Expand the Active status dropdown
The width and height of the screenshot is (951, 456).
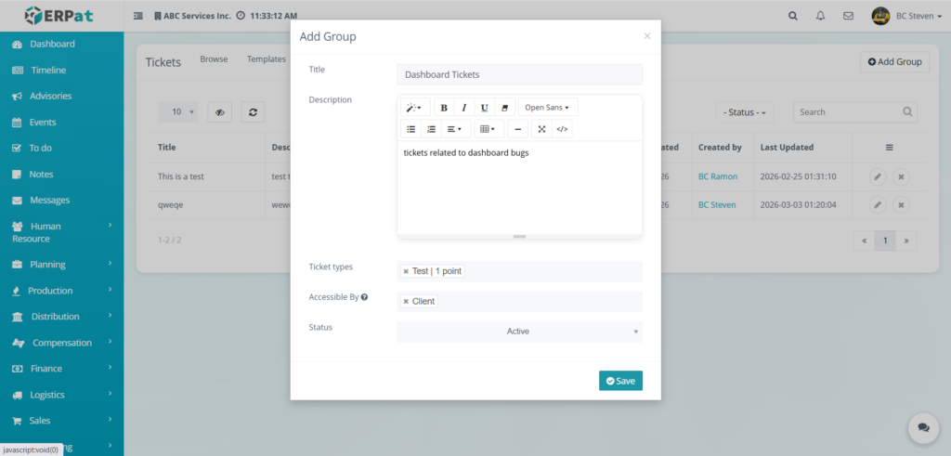519,332
